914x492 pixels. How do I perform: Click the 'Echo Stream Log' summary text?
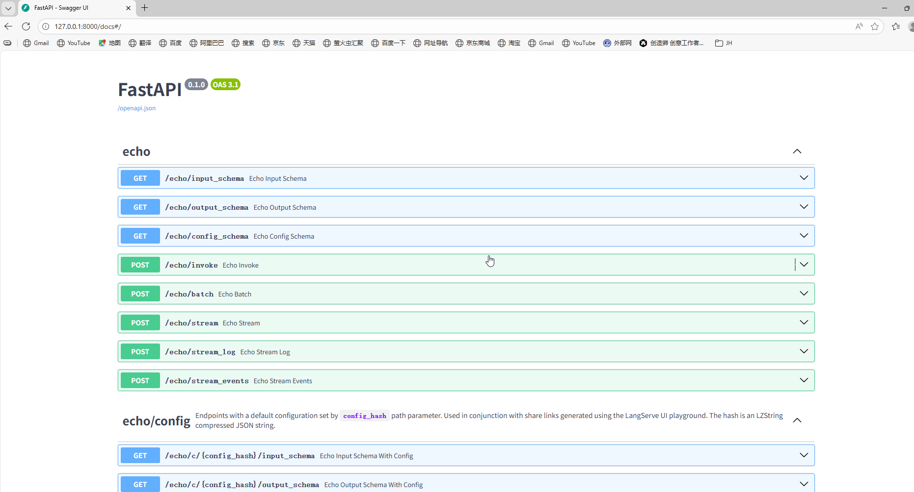coord(265,352)
